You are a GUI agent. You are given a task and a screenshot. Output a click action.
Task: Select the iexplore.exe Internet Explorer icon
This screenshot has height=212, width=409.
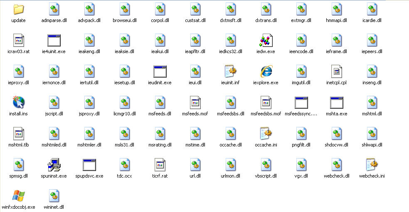pyautogui.click(x=266, y=71)
